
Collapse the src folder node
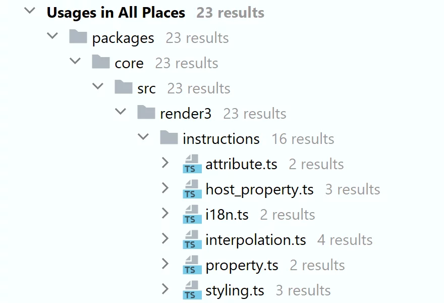point(98,86)
